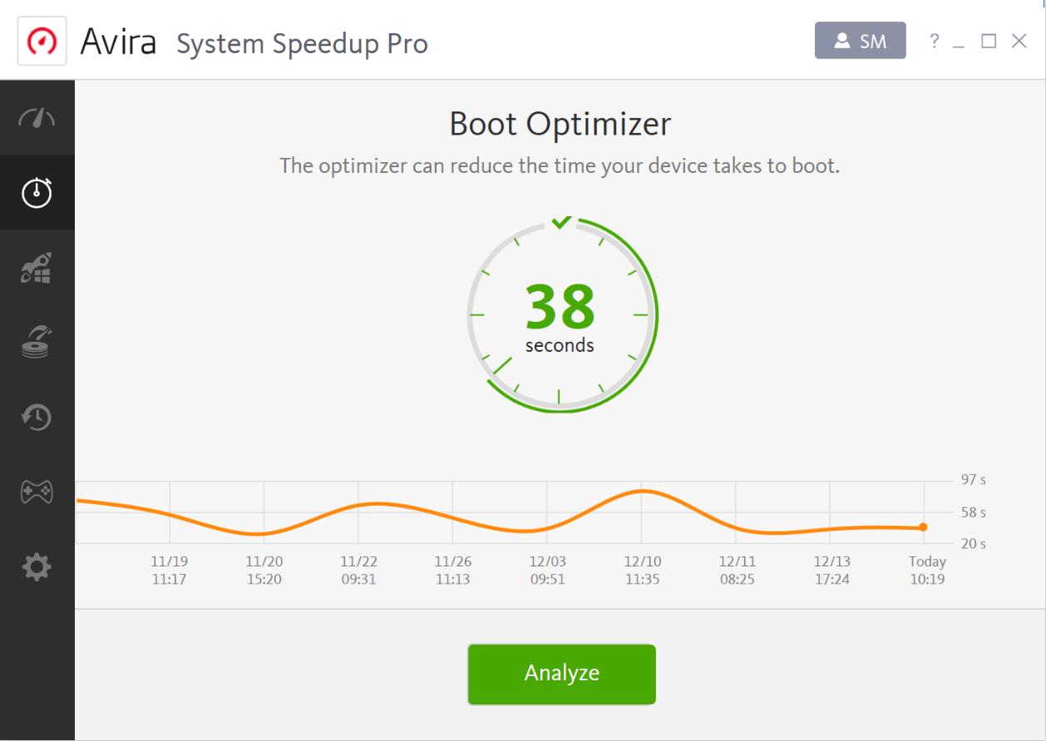Click the orange boot time trend line
1046x741 pixels.
pyautogui.click(x=374, y=504)
